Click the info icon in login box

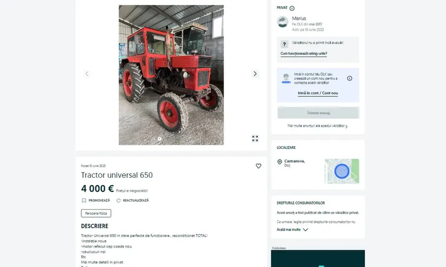(x=350, y=78)
